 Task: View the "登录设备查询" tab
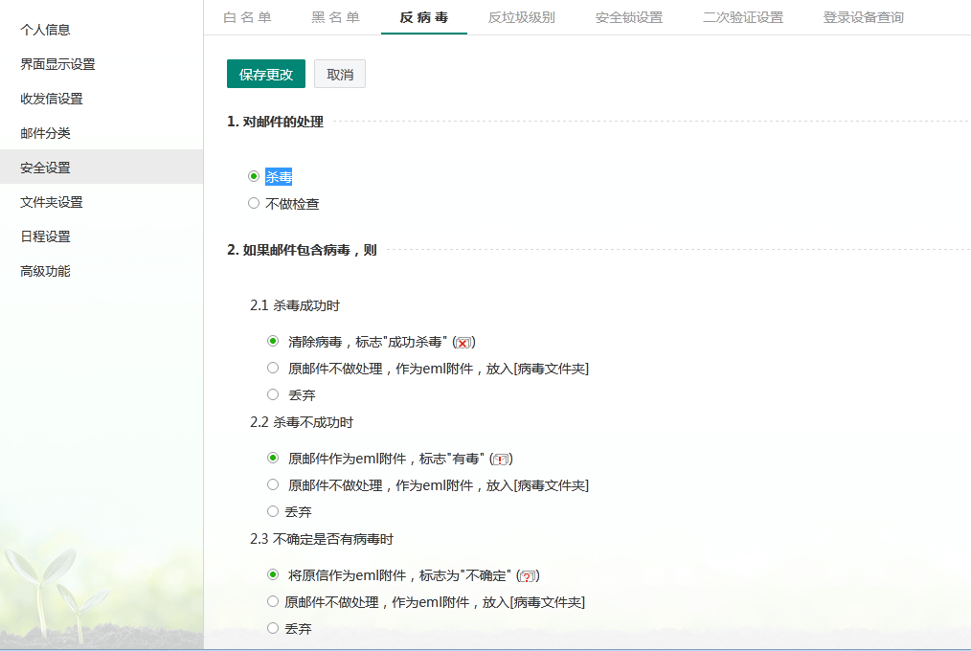pyautogui.click(x=863, y=17)
